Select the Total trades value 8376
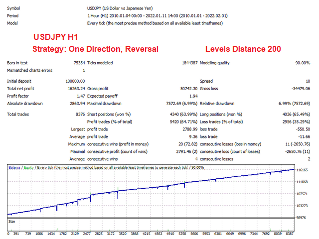Screen dimensions: 319x239 click(x=78, y=115)
